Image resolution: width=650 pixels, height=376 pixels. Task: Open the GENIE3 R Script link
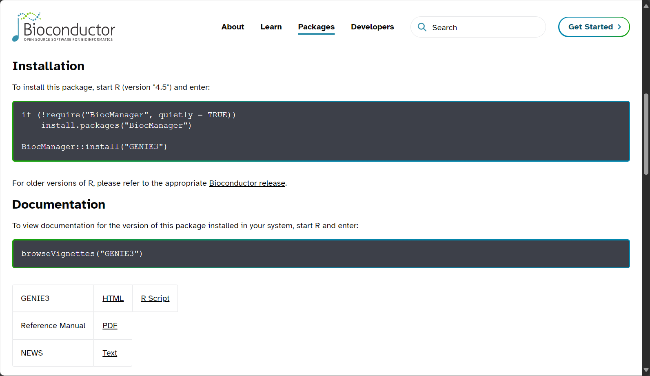155,298
